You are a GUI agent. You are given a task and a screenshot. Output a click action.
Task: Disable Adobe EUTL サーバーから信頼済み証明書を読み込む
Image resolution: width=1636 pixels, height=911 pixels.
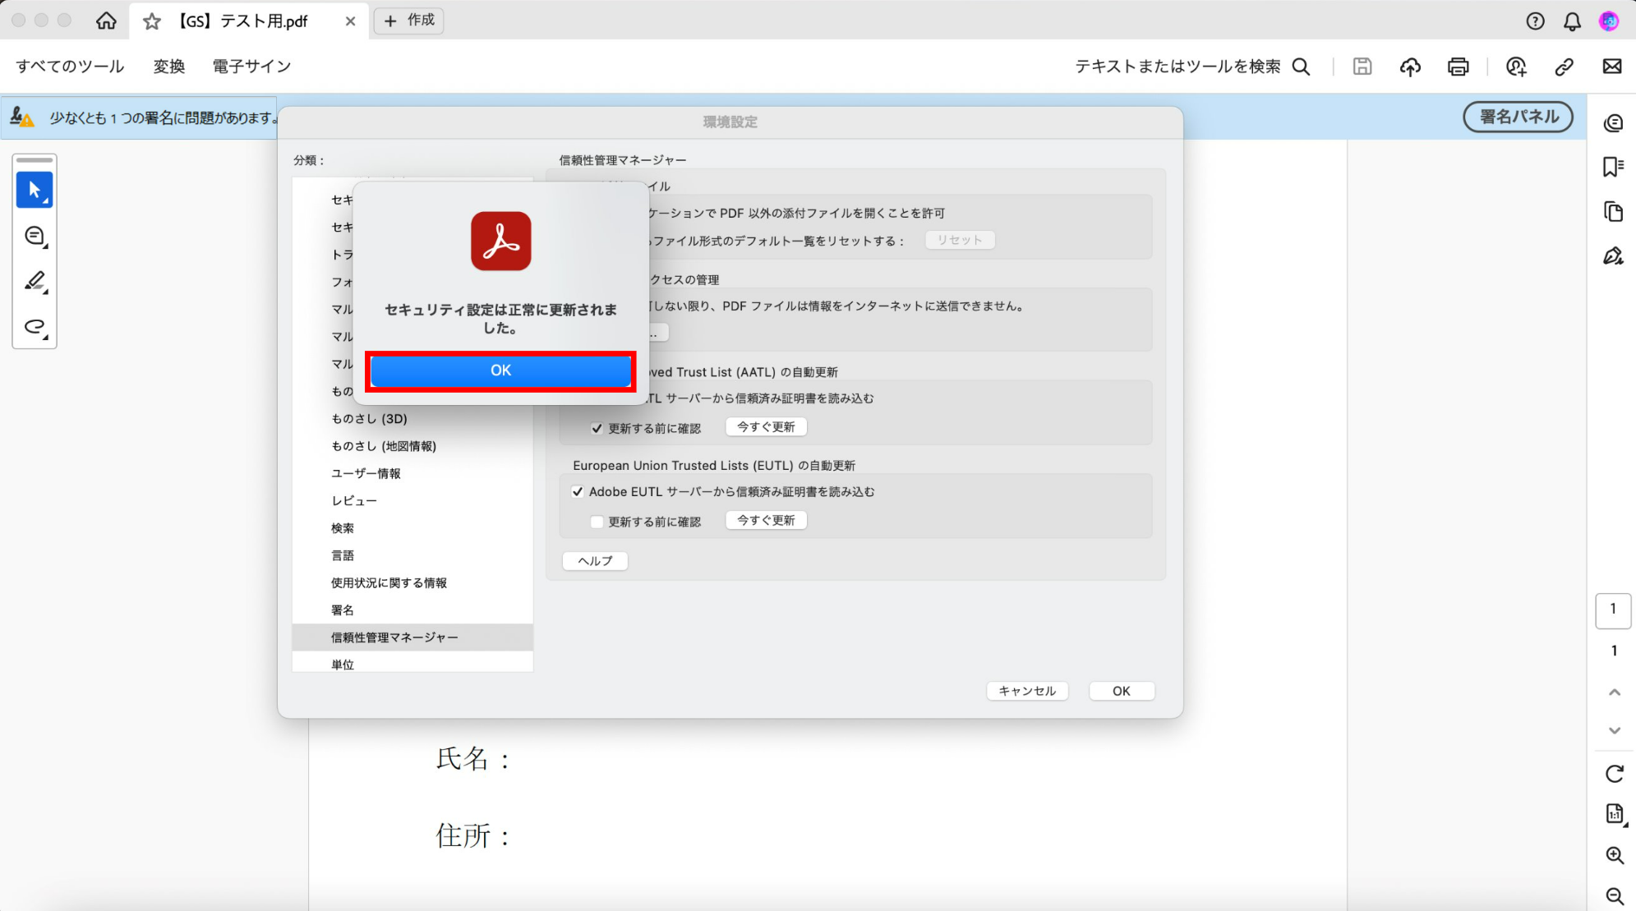pos(578,491)
